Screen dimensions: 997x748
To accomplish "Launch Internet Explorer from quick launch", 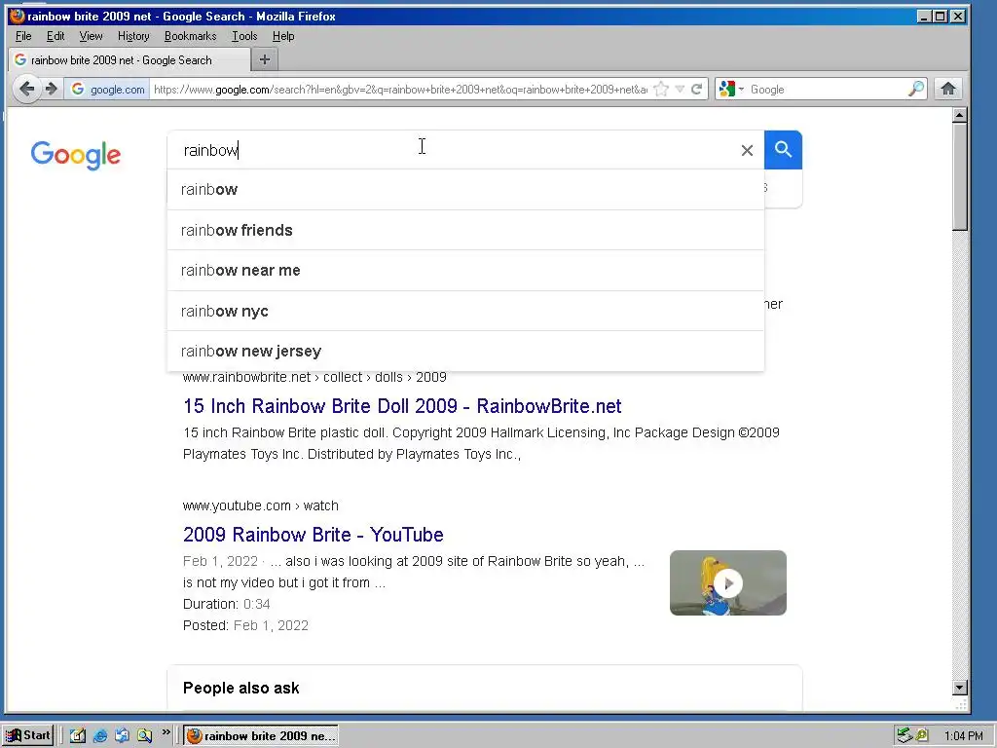I will tap(100, 736).
